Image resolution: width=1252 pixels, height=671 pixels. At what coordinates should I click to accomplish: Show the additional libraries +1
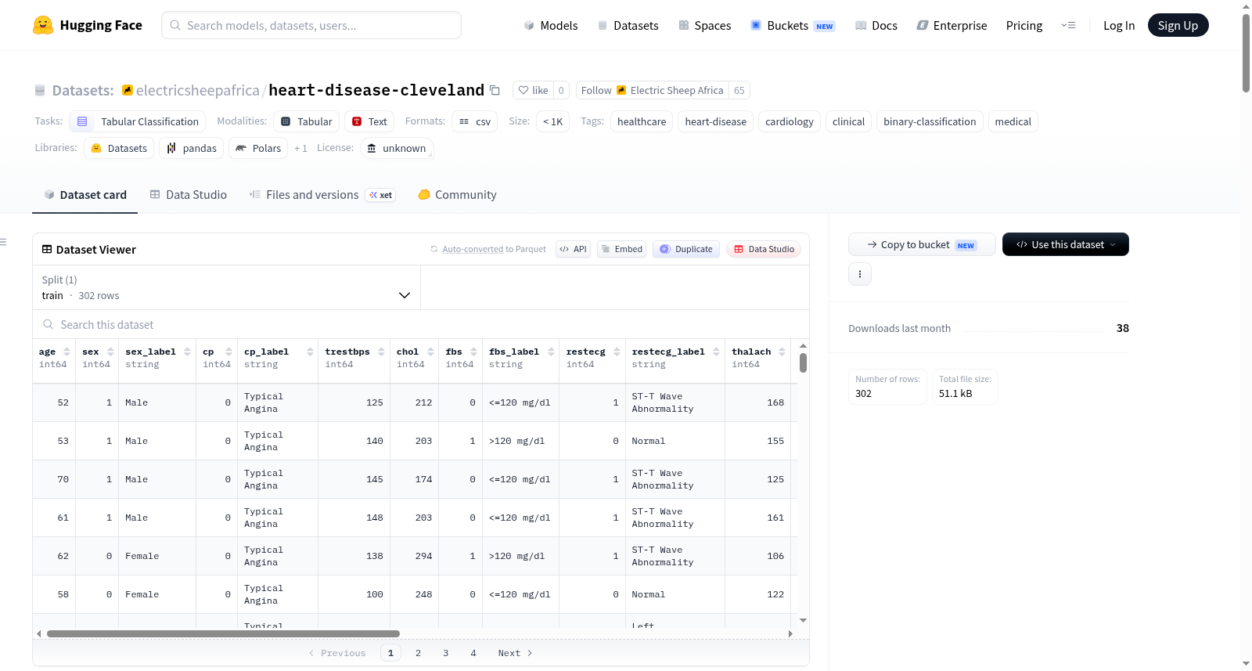(x=300, y=148)
